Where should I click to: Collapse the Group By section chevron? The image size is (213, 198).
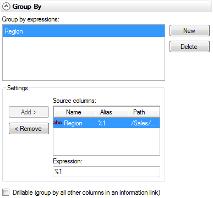(x=7, y=7)
